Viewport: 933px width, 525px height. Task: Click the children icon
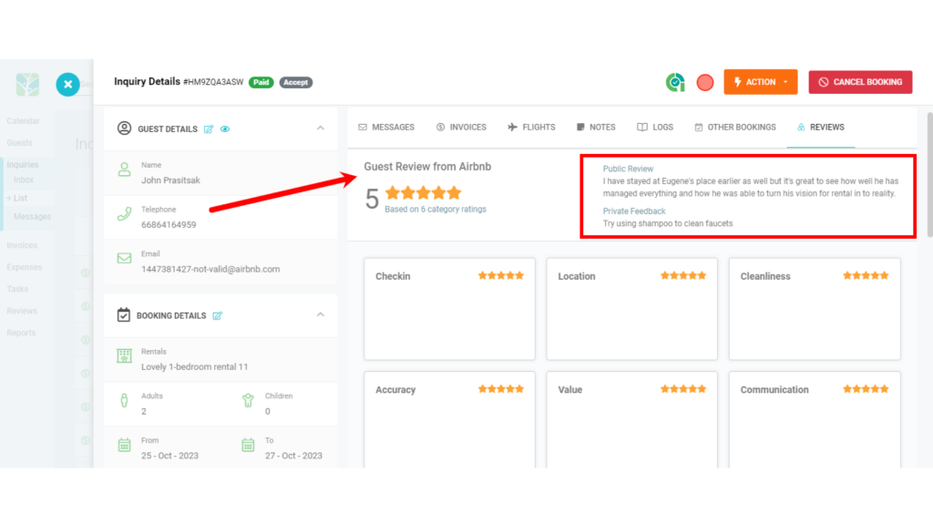[x=248, y=400]
